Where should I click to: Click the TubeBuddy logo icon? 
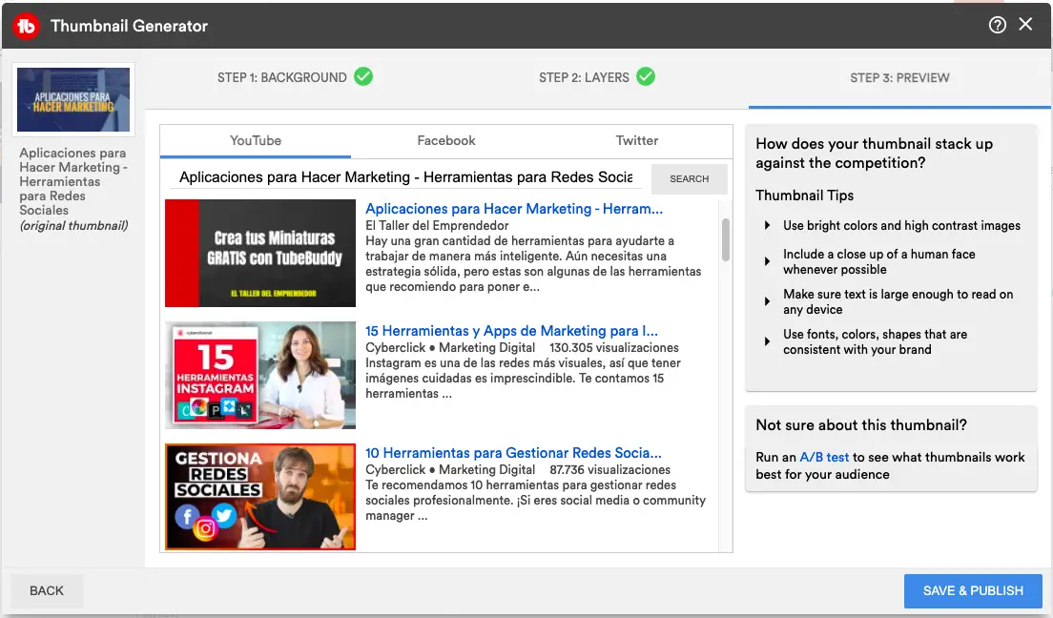pos(26,26)
